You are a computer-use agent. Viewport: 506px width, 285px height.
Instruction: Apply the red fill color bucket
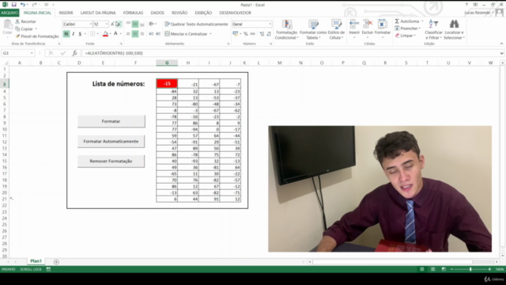pyautogui.click(x=105, y=34)
